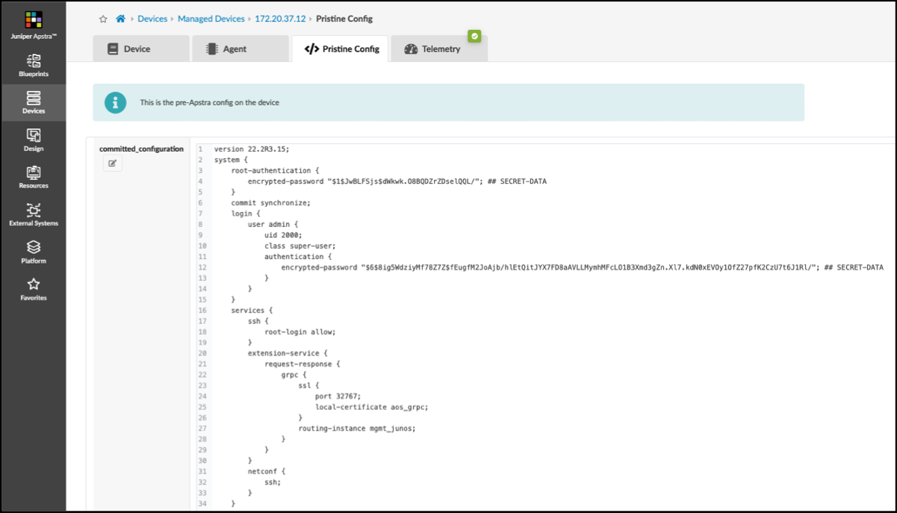Select the Pristine Config tab
897x513 pixels.
341,49
